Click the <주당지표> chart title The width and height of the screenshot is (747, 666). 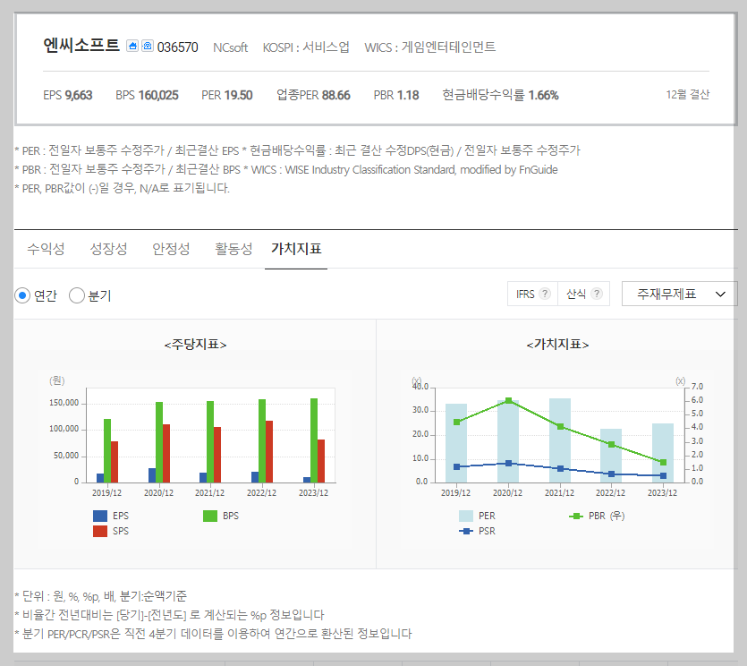(x=195, y=344)
